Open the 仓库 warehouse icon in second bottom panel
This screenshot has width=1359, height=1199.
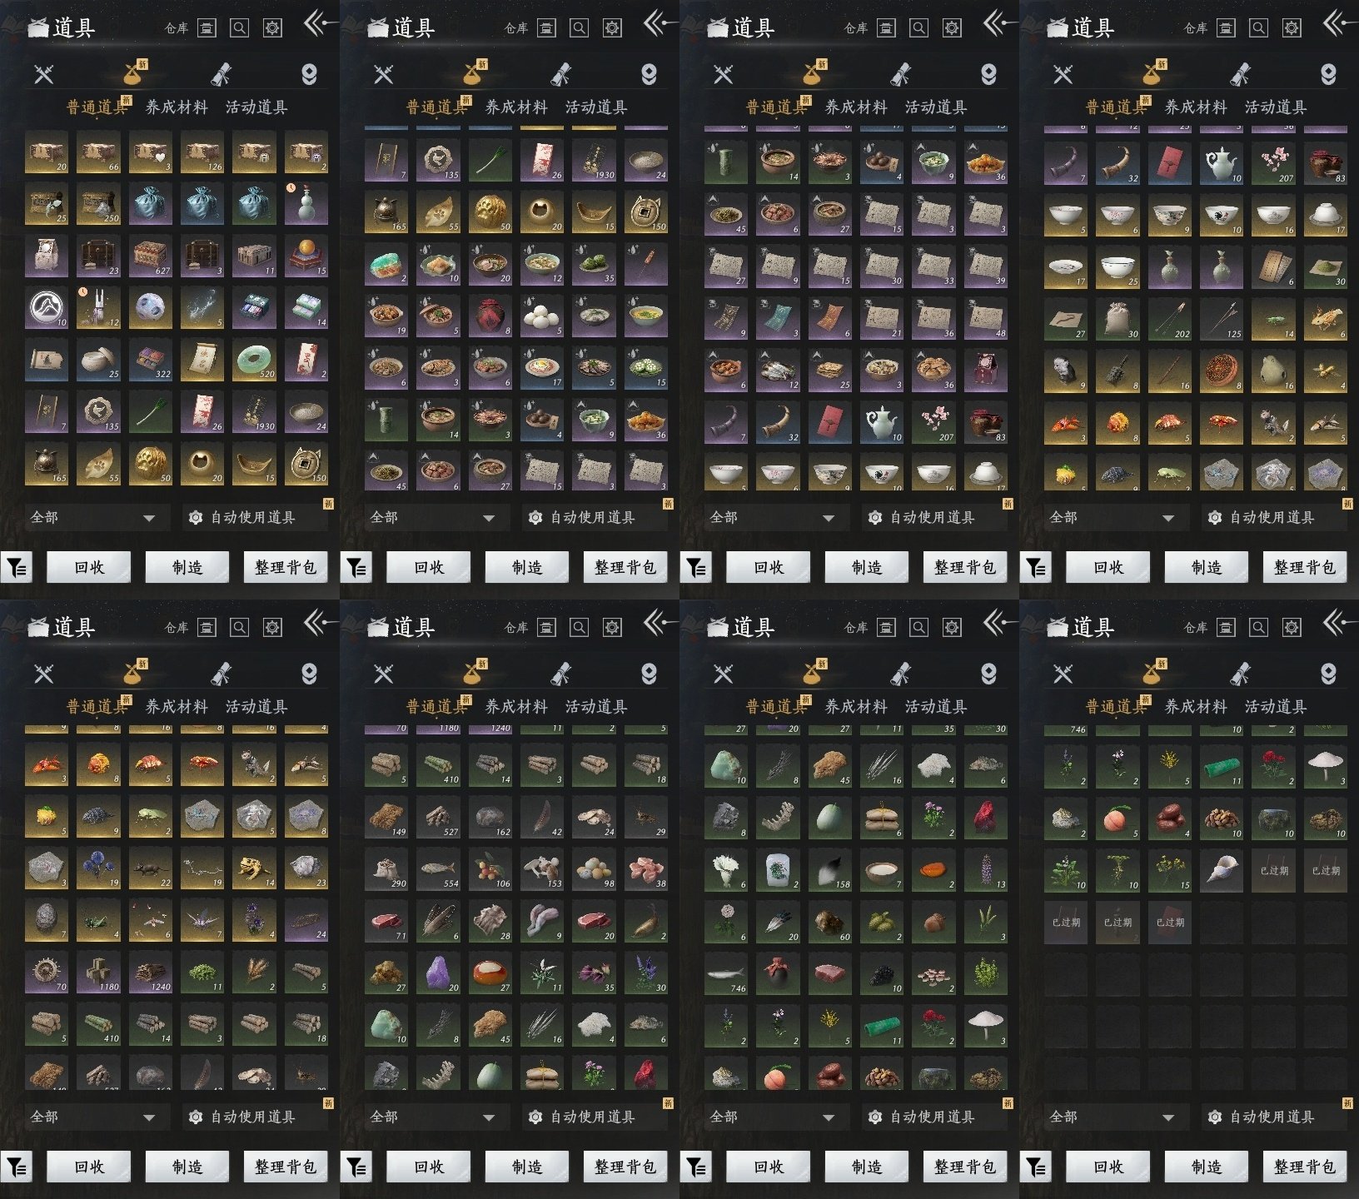[546, 628]
